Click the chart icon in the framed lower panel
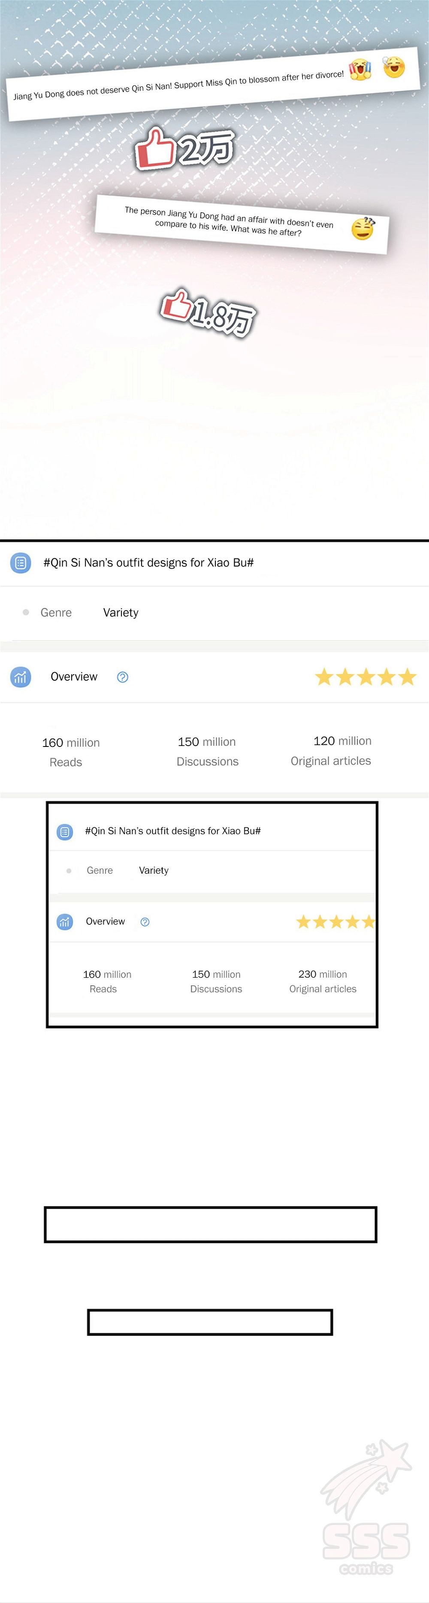The image size is (429, 1603). (65, 921)
